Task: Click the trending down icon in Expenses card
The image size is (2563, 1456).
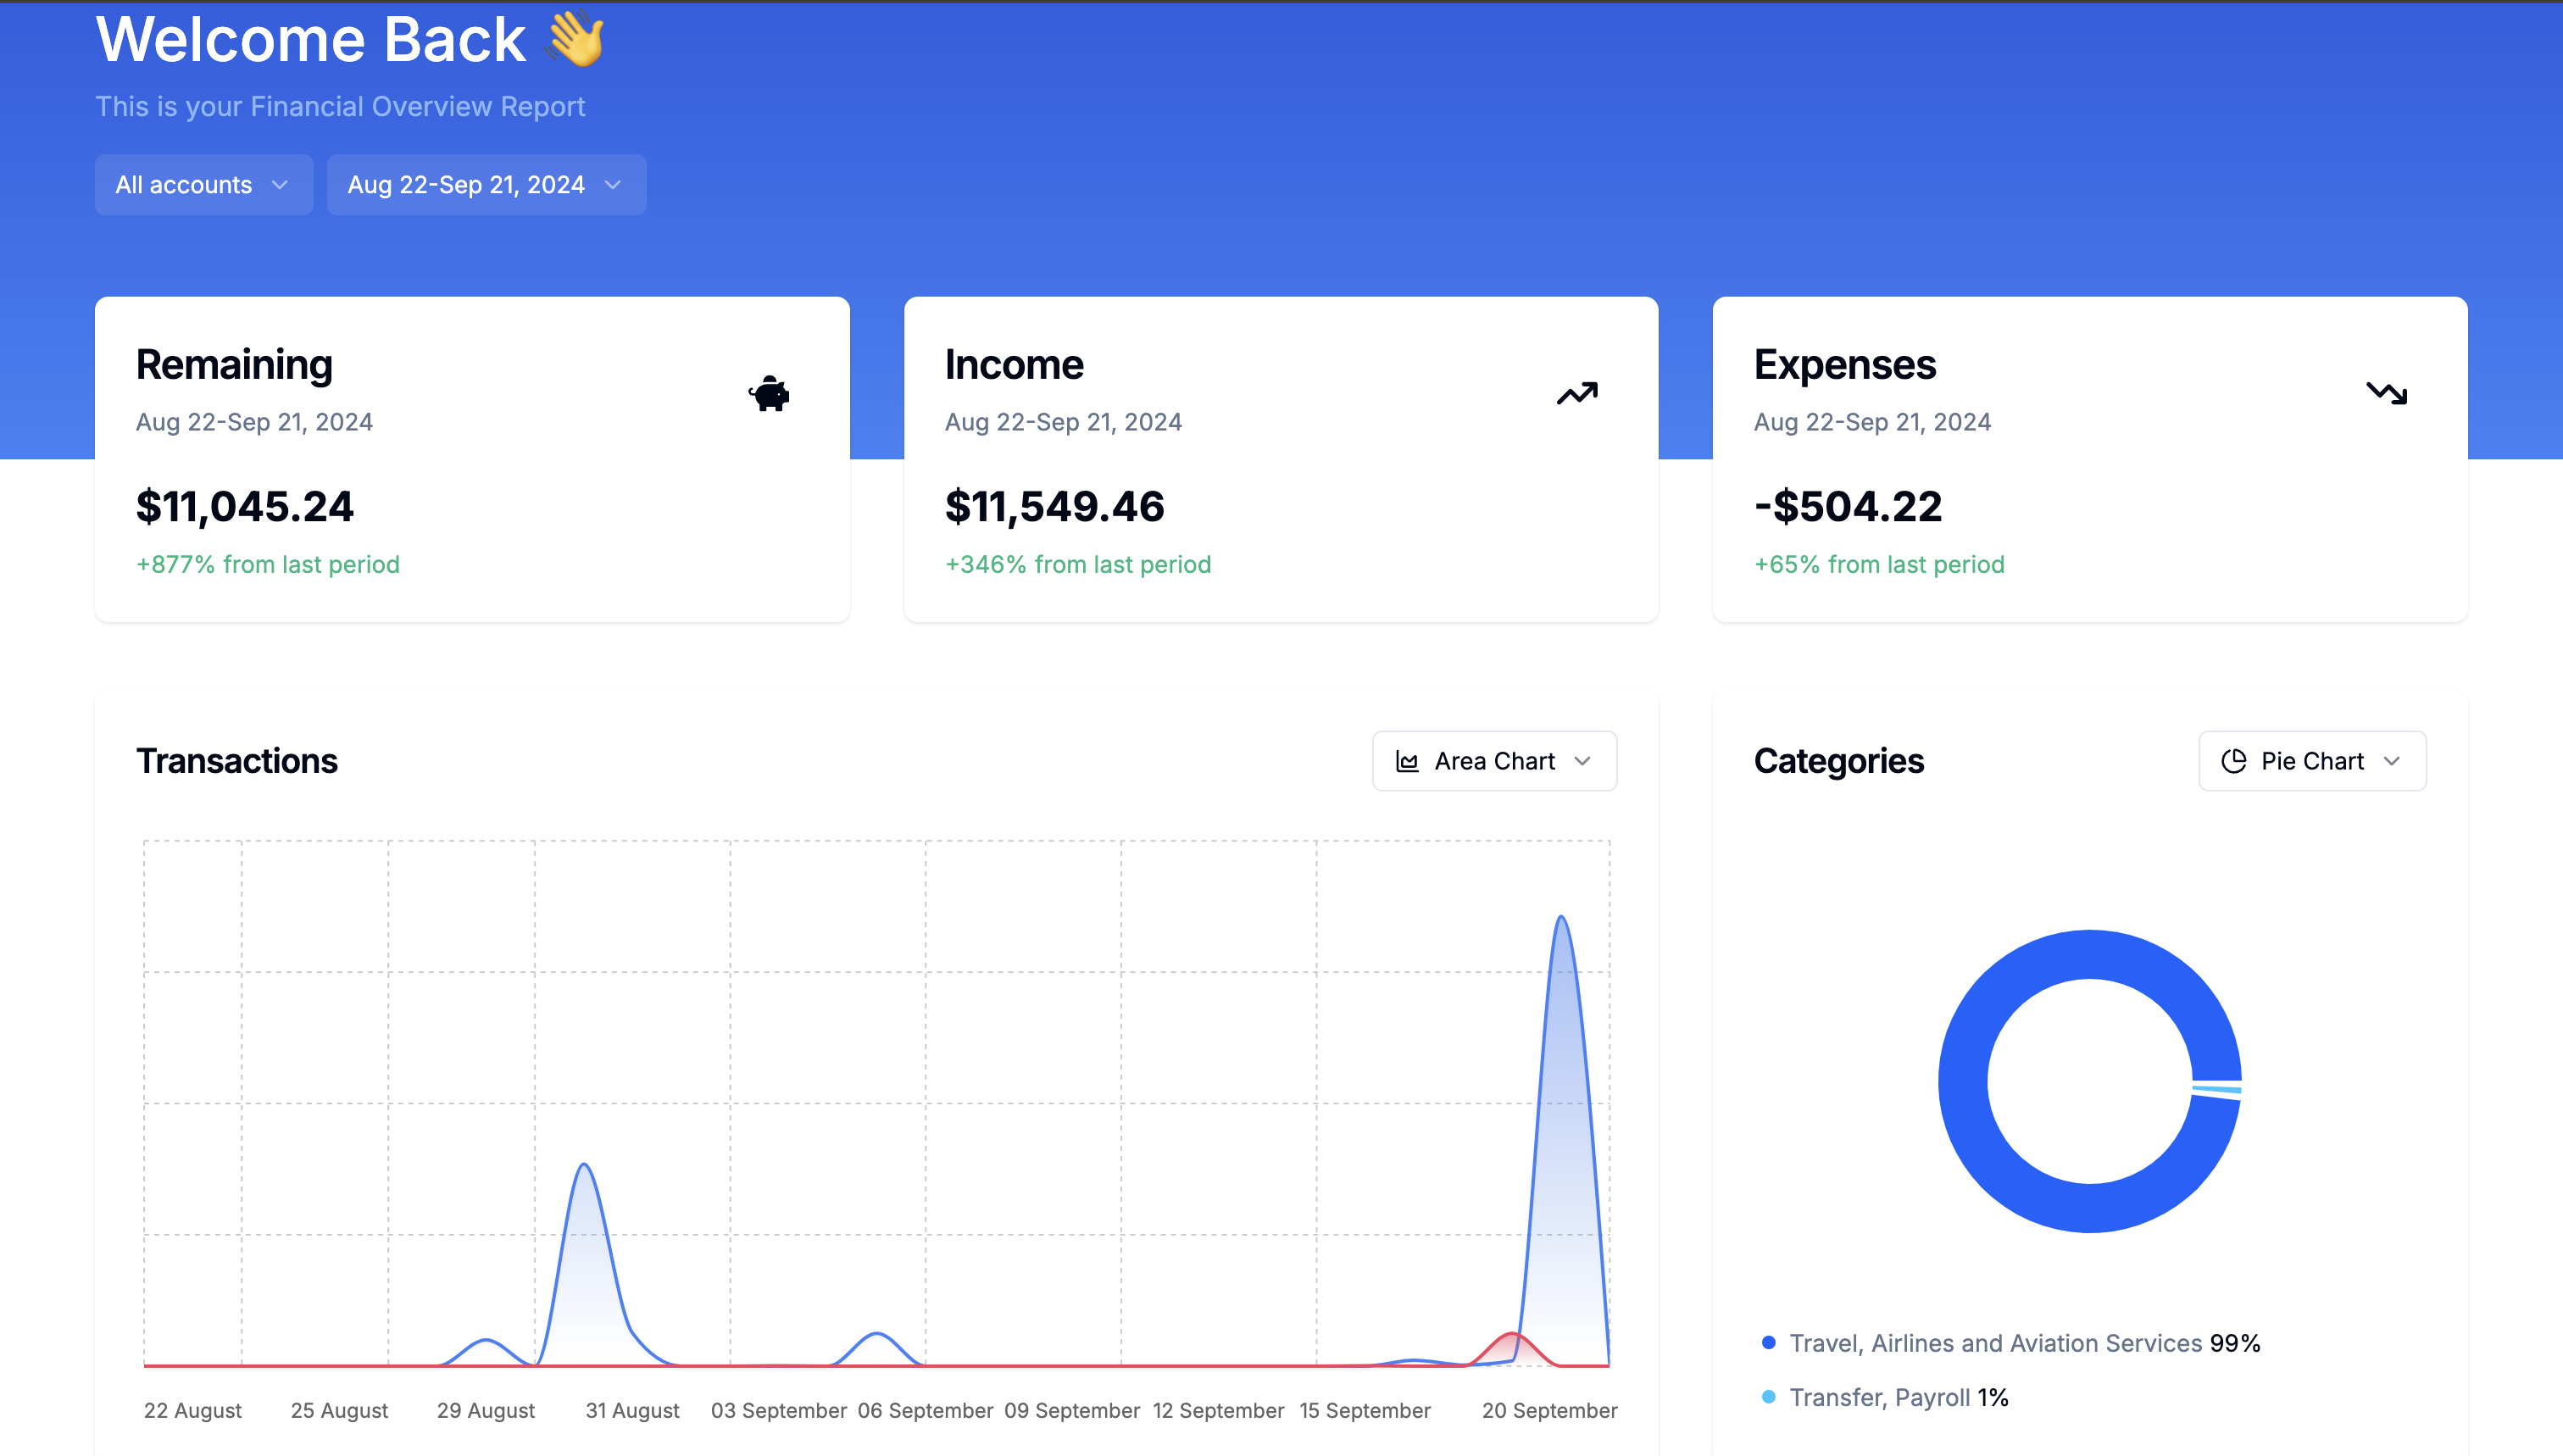Action: pos(2386,394)
